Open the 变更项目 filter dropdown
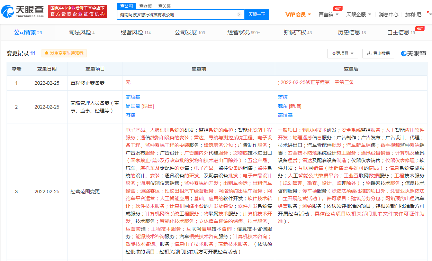Screen dimensions: 432x261 (343, 54)
